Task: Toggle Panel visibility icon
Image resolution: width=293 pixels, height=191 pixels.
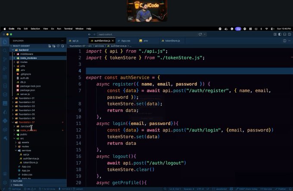Action: click(x=284, y=34)
